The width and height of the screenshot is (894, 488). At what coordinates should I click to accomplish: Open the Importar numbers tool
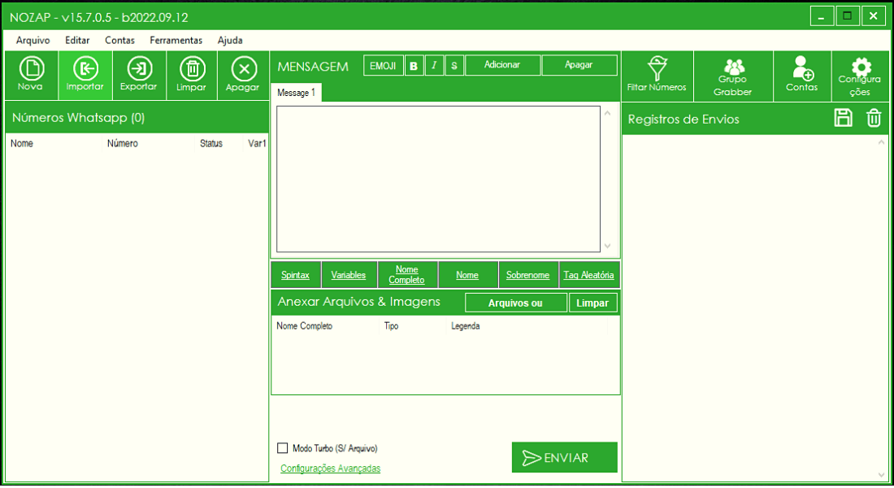click(85, 76)
